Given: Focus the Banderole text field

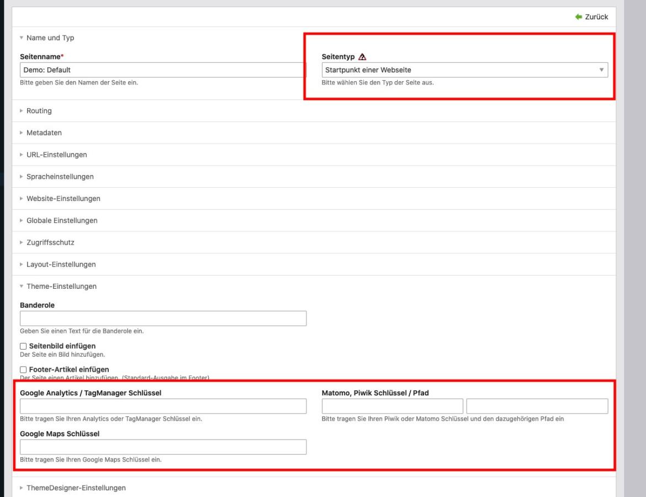Looking at the screenshot, I should (x=163, y=319).
